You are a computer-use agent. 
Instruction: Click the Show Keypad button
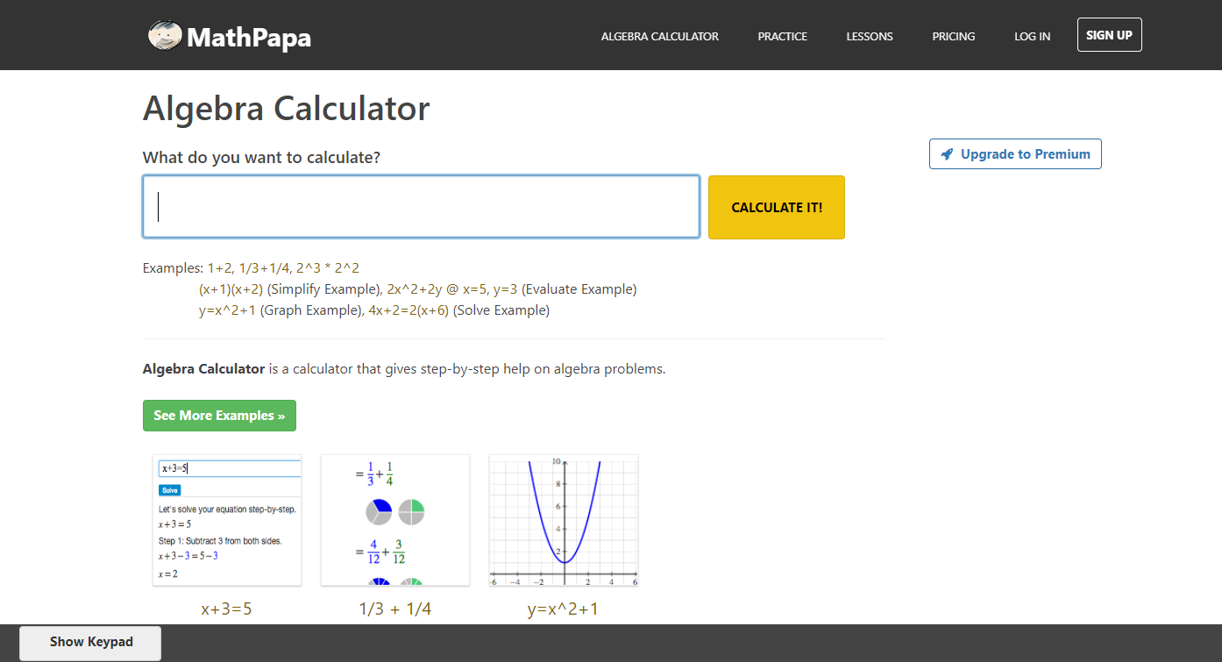91,642
